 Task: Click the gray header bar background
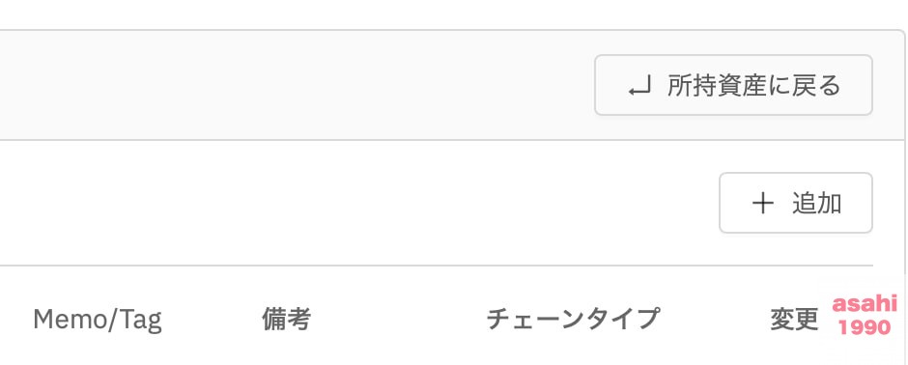(290, 85)
